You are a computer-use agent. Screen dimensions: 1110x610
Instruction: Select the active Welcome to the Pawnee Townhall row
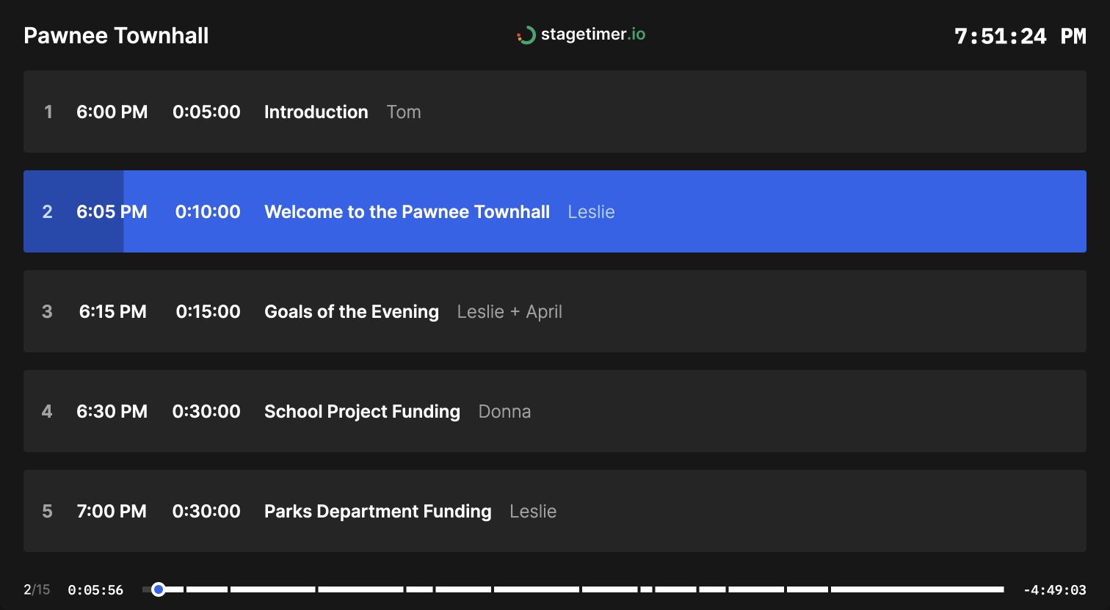click(554, 211)
